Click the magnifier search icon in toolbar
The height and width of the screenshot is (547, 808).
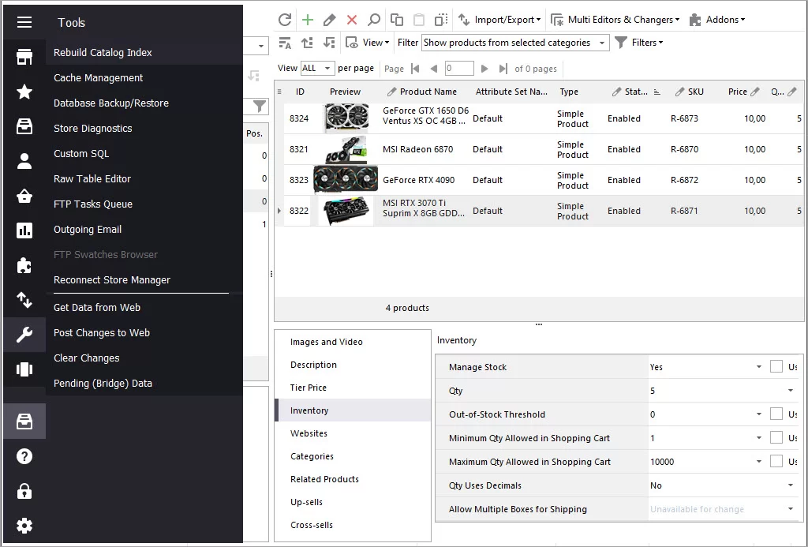coord(373,20)
